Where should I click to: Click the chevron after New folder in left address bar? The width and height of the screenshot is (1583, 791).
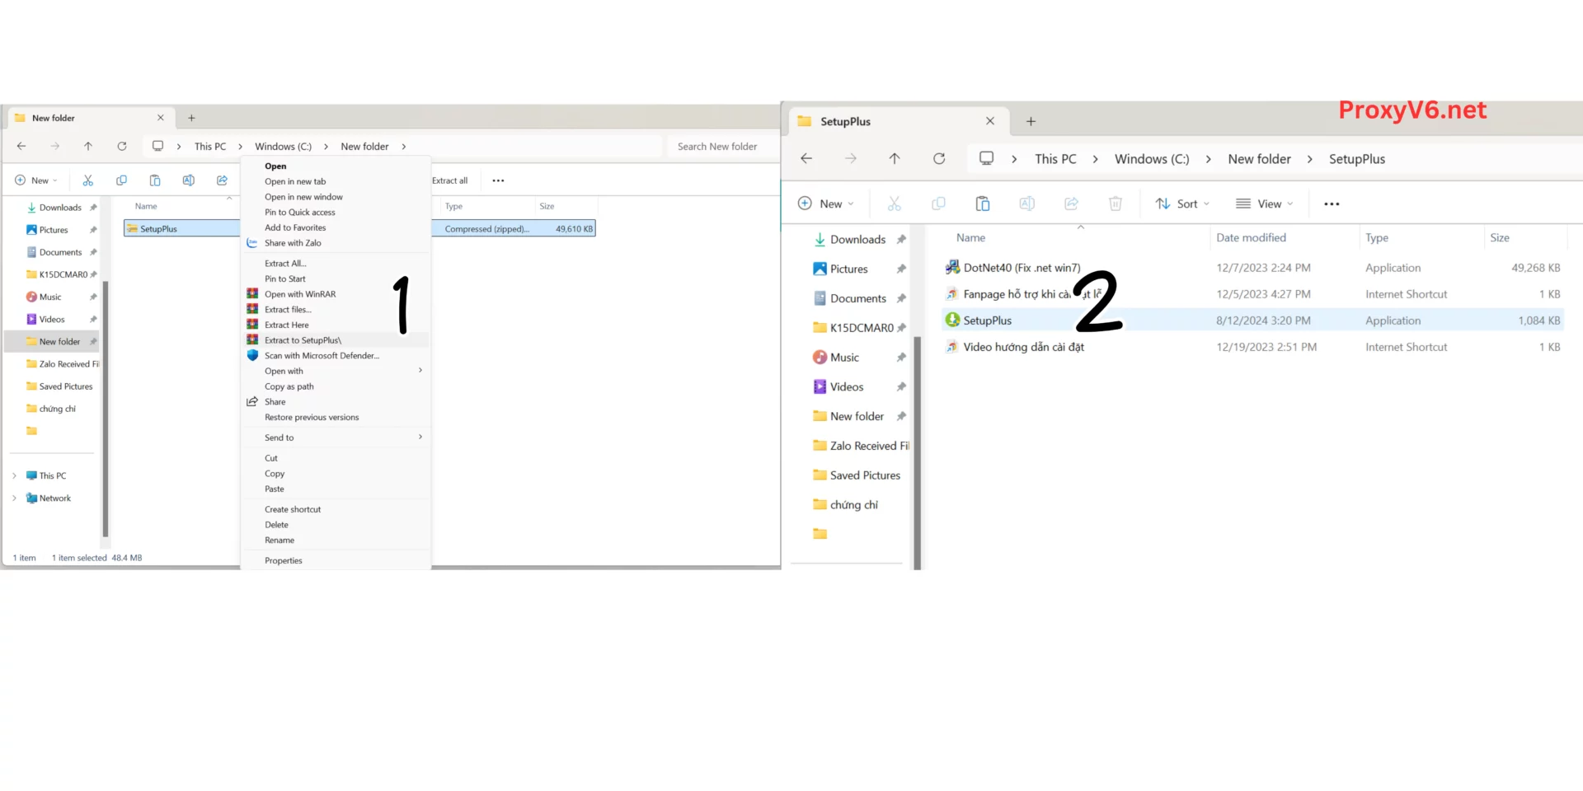click(x=404, y=147)
